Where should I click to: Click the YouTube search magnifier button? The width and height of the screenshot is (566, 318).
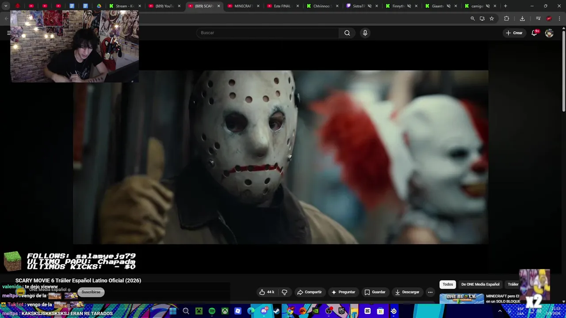point(347,33)
